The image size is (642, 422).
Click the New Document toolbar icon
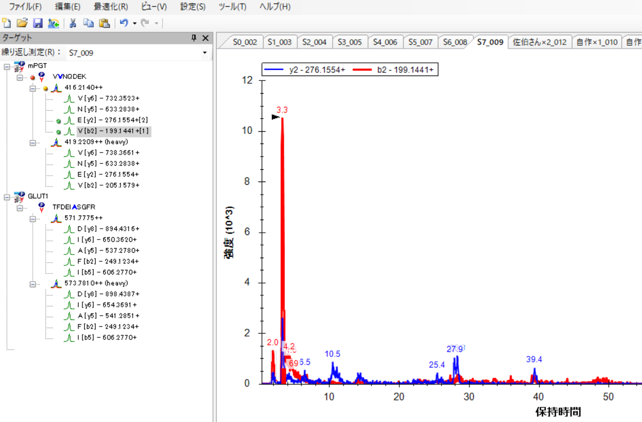point(6,23)
